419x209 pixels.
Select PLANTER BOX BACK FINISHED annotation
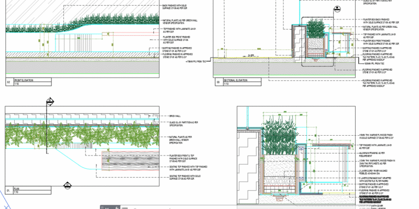tap(381, 21)
